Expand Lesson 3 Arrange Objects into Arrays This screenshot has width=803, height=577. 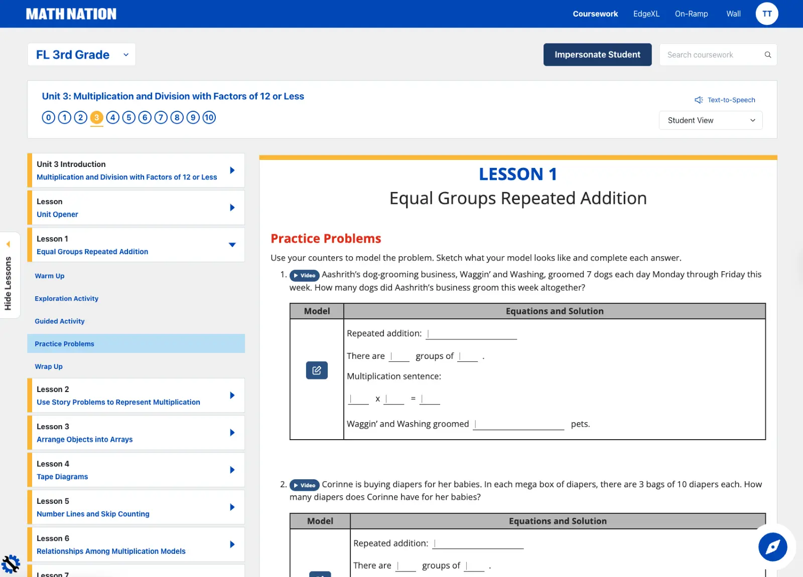coord(232,433)
